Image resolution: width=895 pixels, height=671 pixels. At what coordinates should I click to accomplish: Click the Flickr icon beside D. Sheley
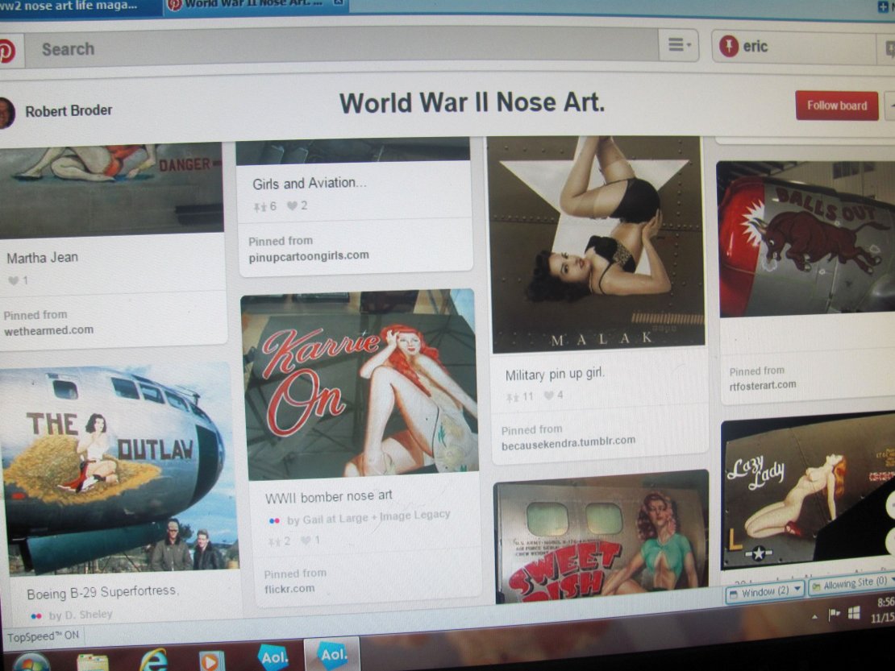point(36,615)
